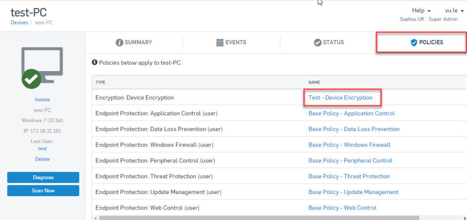The image size is (467, 220).
Task: Open the Help dropdown menu
Action: coord(421,10)
